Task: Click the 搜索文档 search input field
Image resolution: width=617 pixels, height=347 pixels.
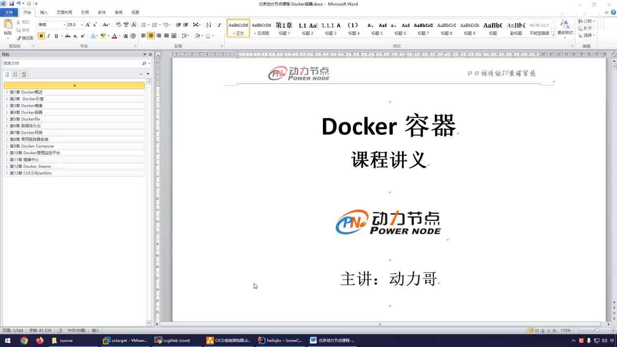Action: point(71,63)
